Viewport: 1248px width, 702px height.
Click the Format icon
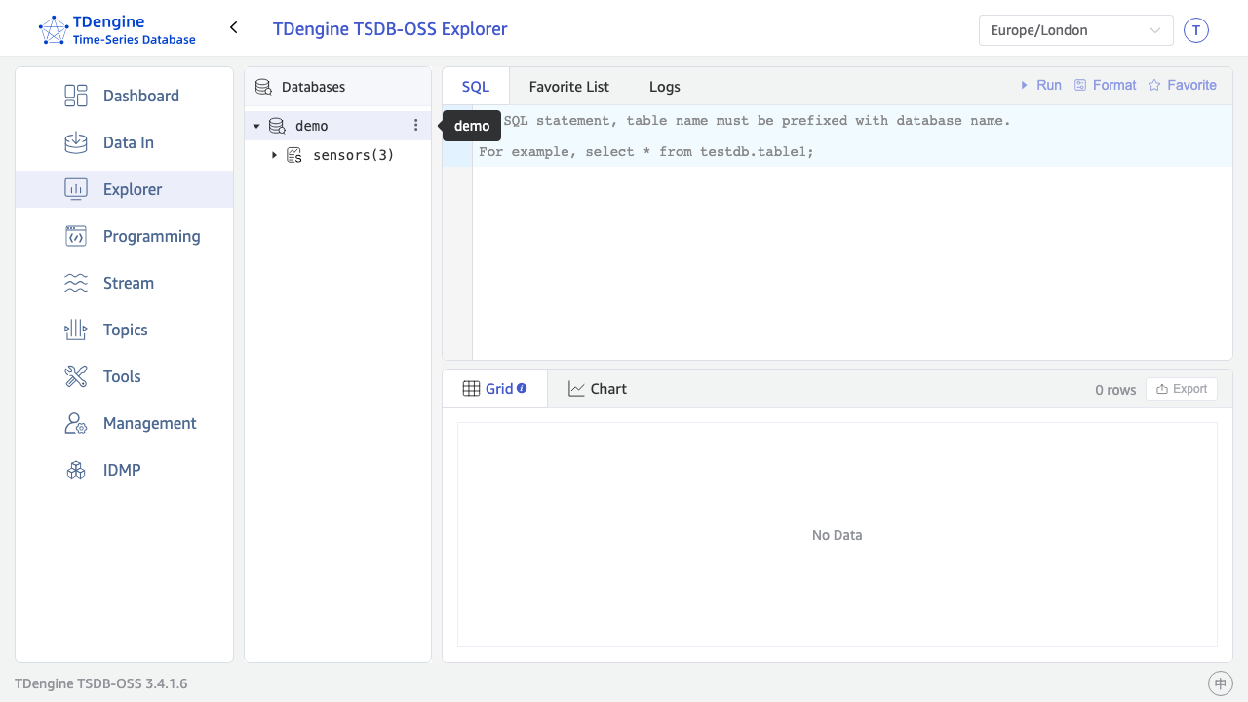coord(1080,85)
